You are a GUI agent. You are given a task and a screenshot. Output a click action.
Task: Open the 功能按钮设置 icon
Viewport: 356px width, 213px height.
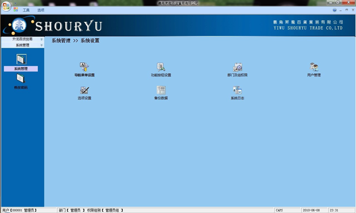tap(160, 67)
